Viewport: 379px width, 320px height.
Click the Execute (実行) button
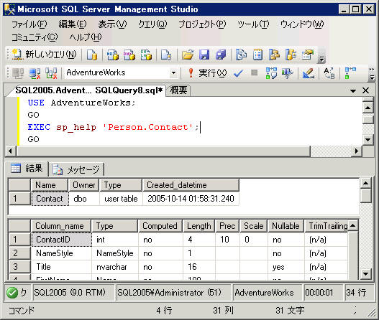[x=208, y=73]
